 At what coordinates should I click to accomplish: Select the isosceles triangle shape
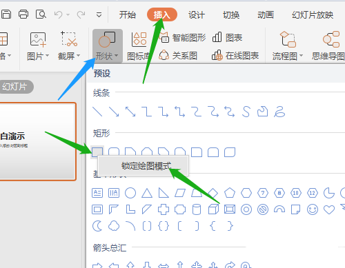click(147, 193)
